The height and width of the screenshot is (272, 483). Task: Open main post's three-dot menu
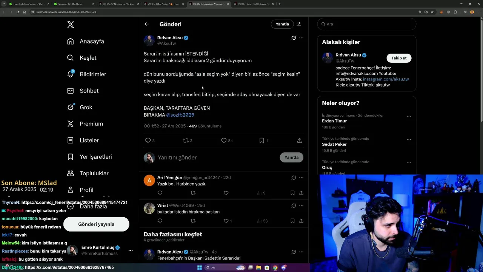point(301,38)
